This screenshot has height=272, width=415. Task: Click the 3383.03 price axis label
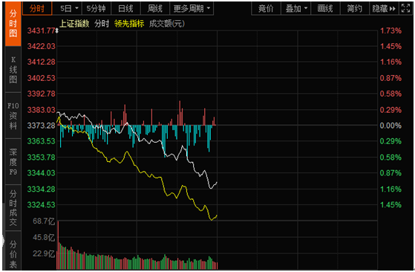(42, 110)
